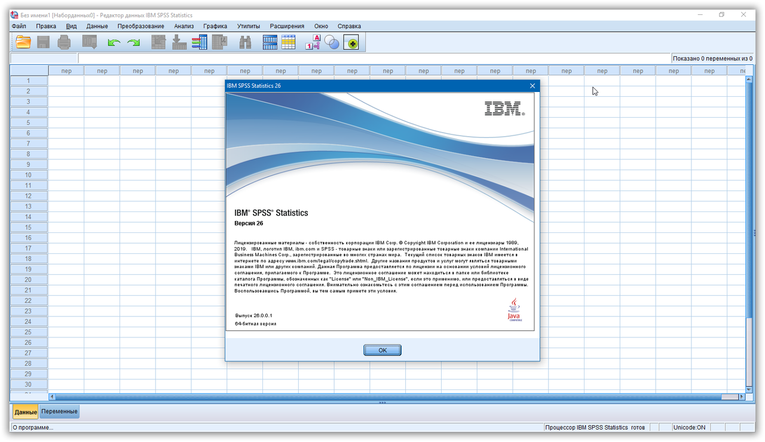
Task: Switch to the Переменные view tab
Action: point(60,412)
